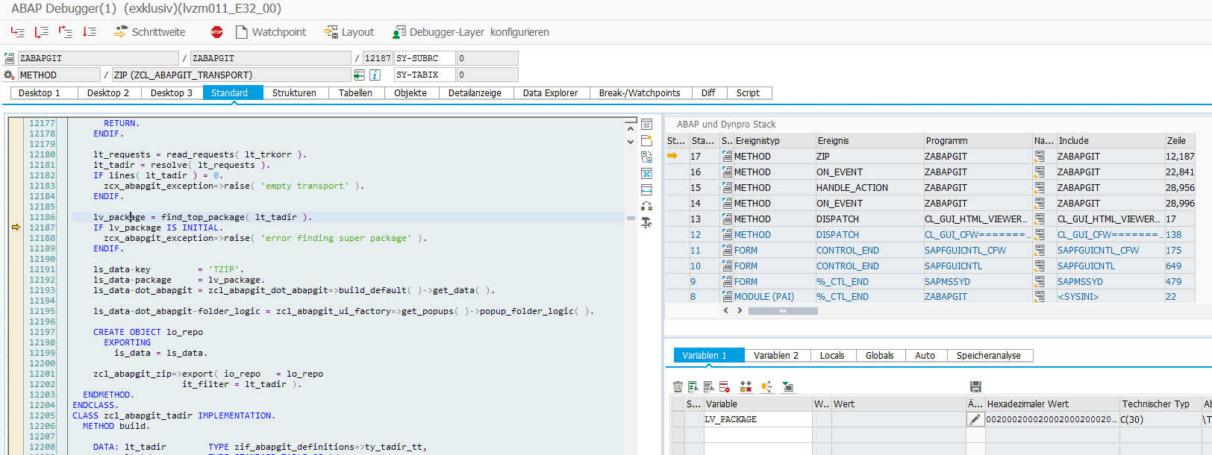Image resolution: width=1212 pixels, height=455 pixels.
Task: Click the replace tool icon in editor side toolbar
Action: [646, 157]
